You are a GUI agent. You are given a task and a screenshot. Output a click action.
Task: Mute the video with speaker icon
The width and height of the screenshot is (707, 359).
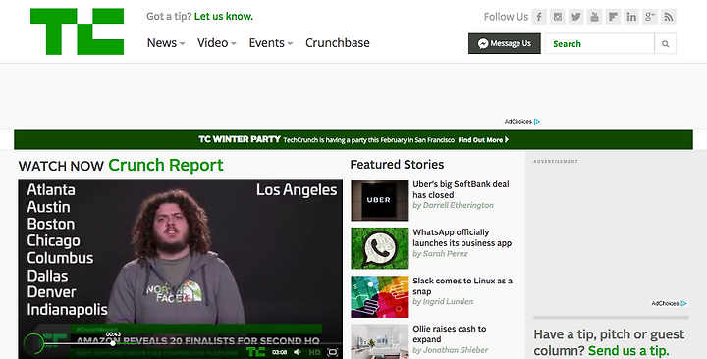[298, 352]
